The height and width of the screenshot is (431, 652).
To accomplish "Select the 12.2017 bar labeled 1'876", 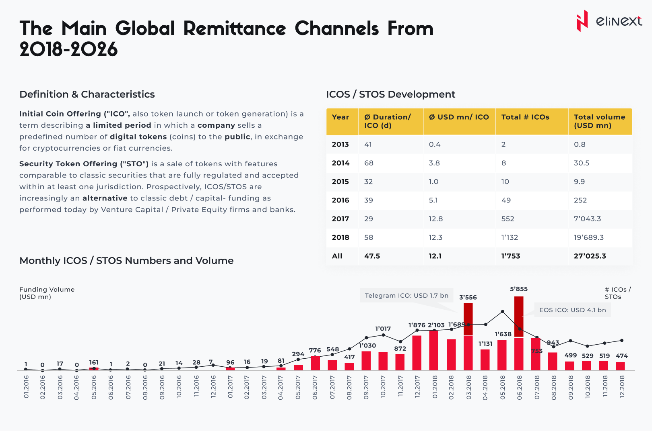I will pos(417,353).
